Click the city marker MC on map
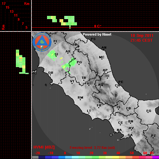The image size is (159, 159). (x=102, y=57)
